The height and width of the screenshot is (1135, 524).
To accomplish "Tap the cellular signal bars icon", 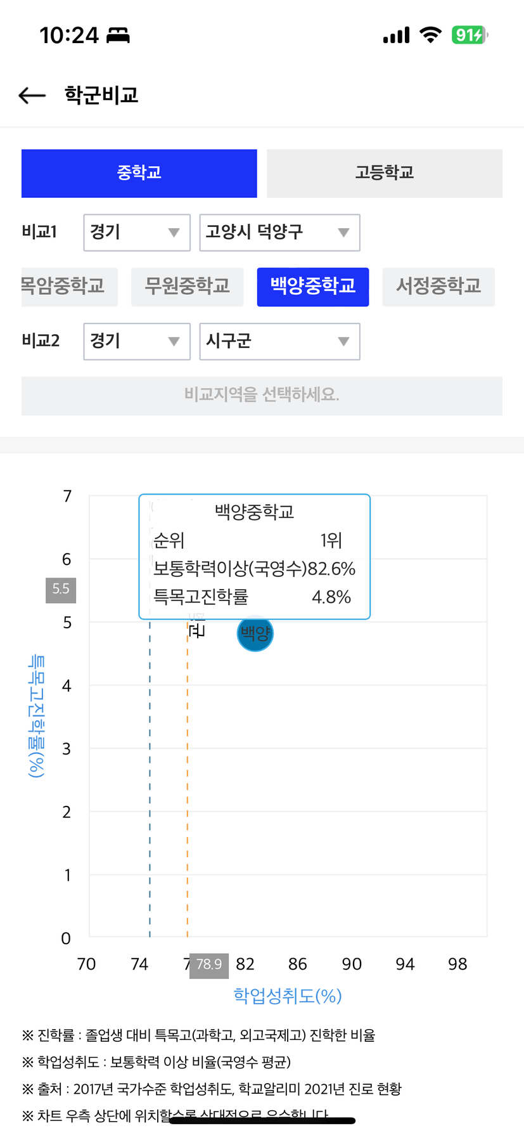I will point(397,36).
